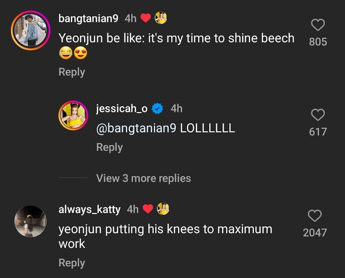Tap the @bangtanian9 mention in the reply
This screenshot has width=345, height=278.
[136, 129]
